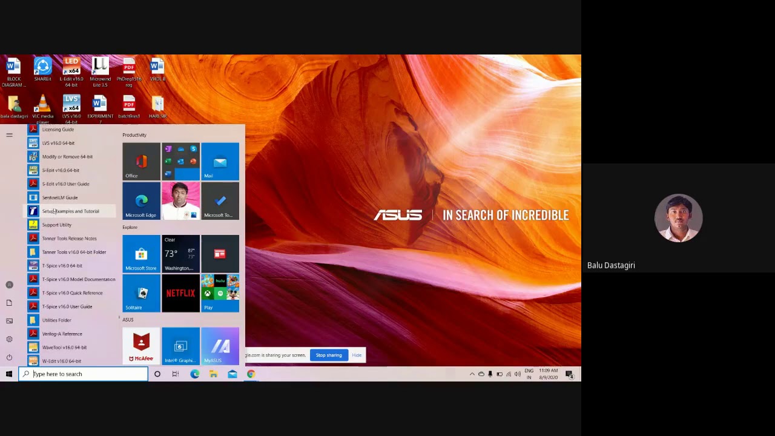Viewport: 775px width, 436px height.
Task: Click the Explore group header
Action: pyautogui.click(x=130, y=227)
